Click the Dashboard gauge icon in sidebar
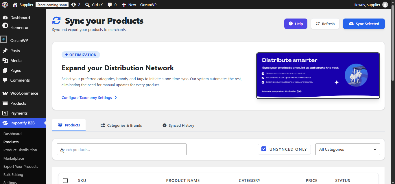This screenshot has width=395, height=184. [x=5, y=18]
